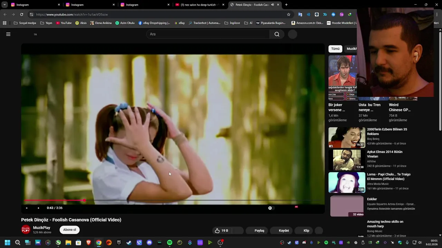Open the eBay Dropshipping bookmark
Screen dimensions: 442x248
click(154, 23)
